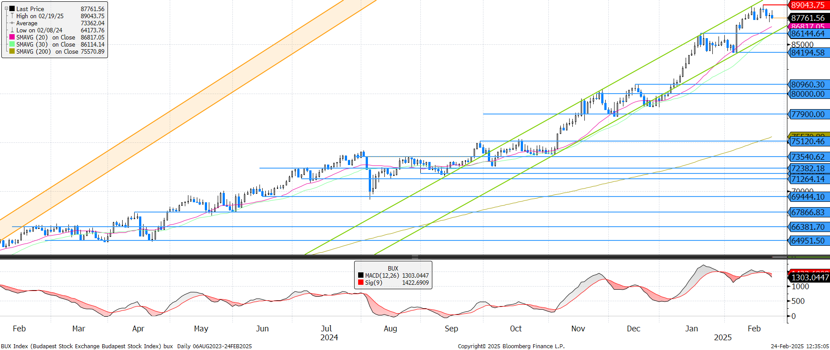
Task: Click the BUX title in MACD legend
Action: point(393,268)
